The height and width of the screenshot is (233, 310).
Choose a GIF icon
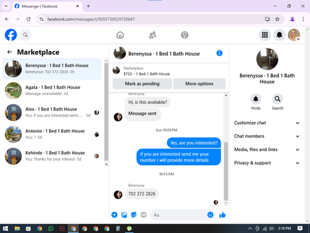click(x=143, y=215)
